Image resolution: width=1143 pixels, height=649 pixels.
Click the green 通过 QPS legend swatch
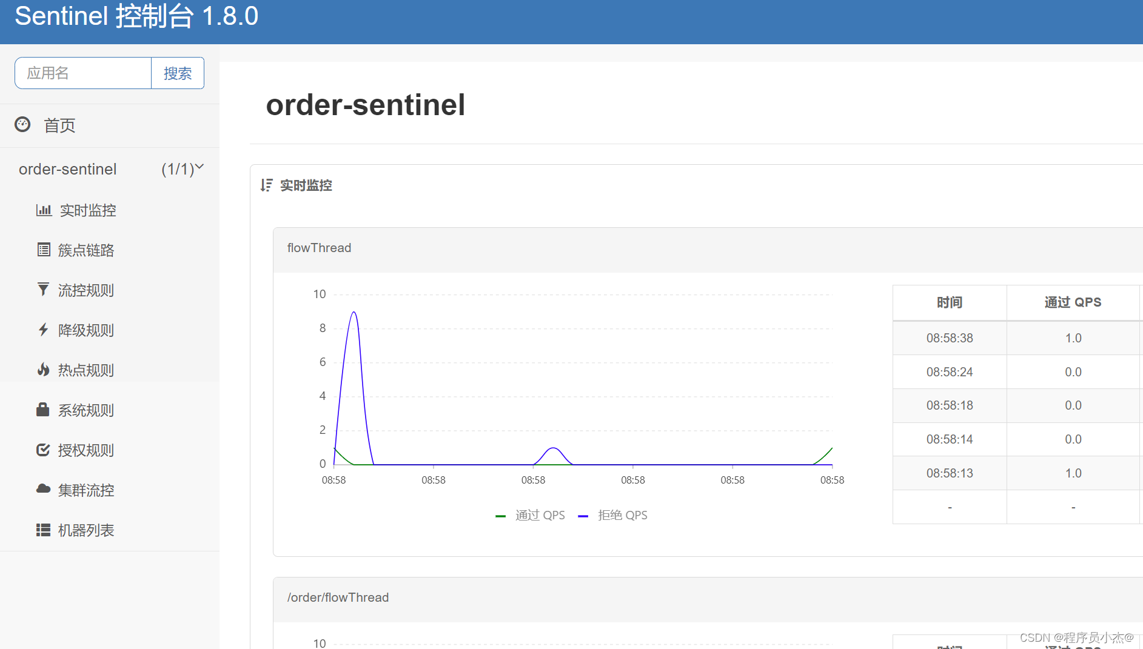pyautogui.click(x=500, y=516)
